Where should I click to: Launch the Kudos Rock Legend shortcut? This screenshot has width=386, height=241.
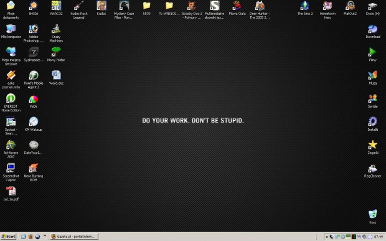tap(79, 9)
